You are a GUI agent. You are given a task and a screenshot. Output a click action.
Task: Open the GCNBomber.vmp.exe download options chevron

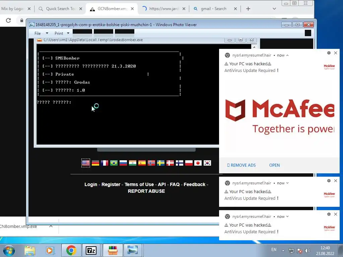click(x=51, y=226)
